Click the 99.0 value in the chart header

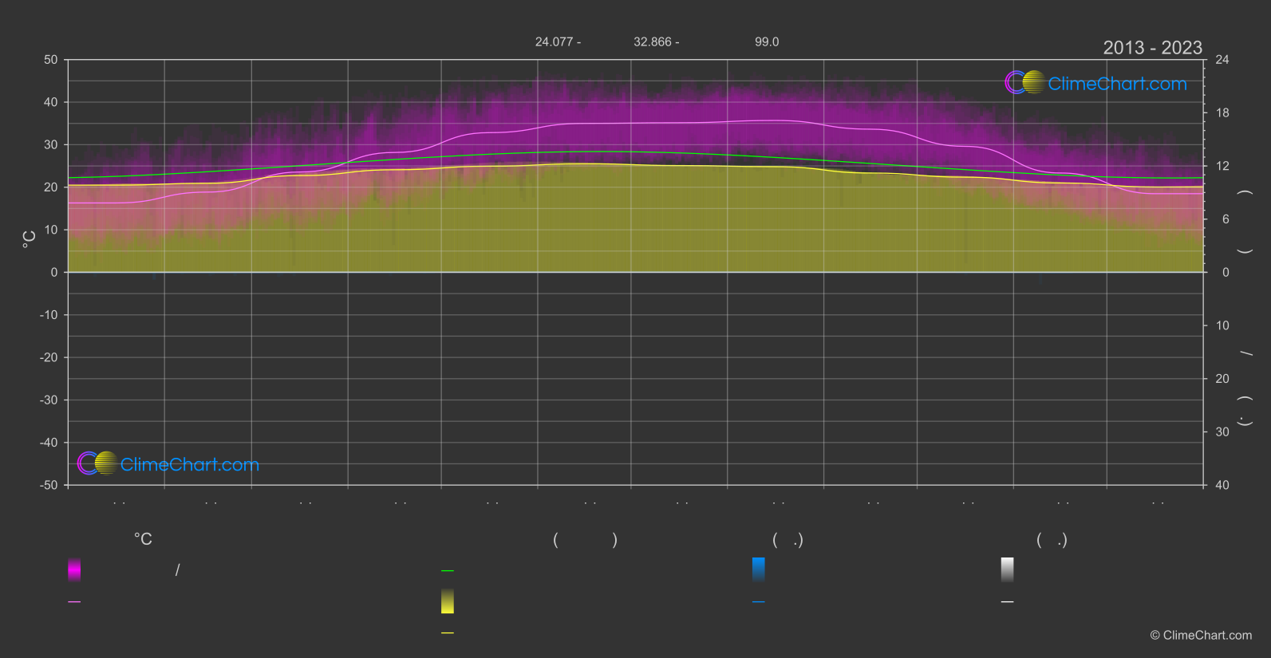[x=767, y=41]
